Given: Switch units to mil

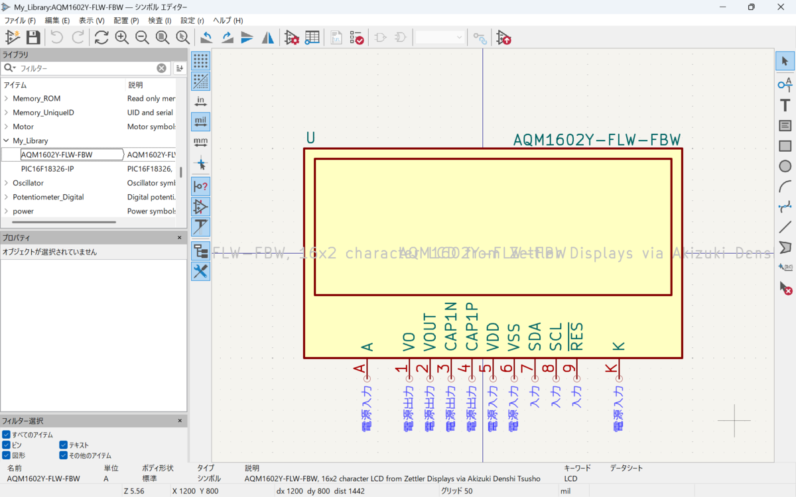Looking at the screenshot, I should (x=200, y=121).
